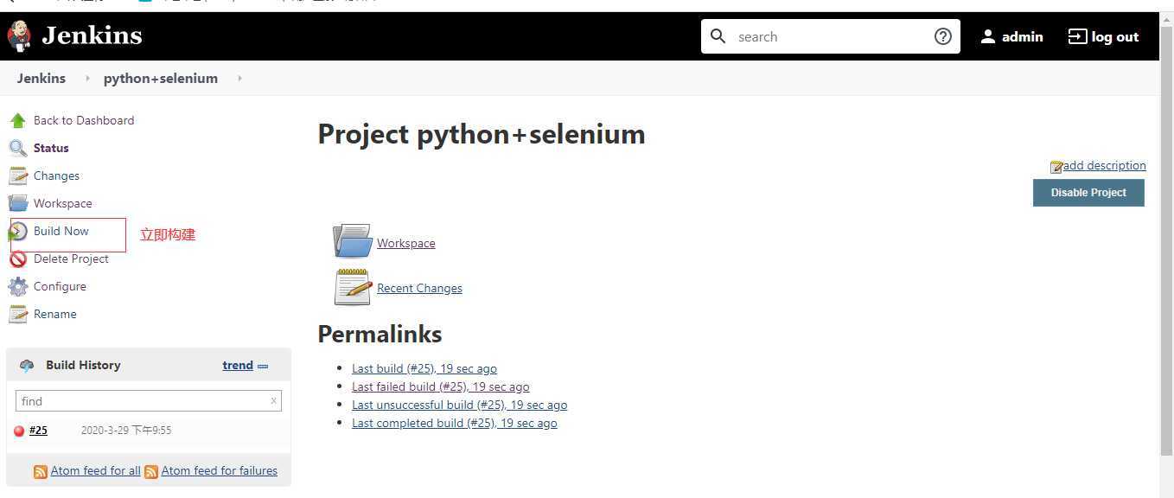Expand the Jenkins breadcrumb arrow menu
This screenshot has width=1174, height=498.
87,79
